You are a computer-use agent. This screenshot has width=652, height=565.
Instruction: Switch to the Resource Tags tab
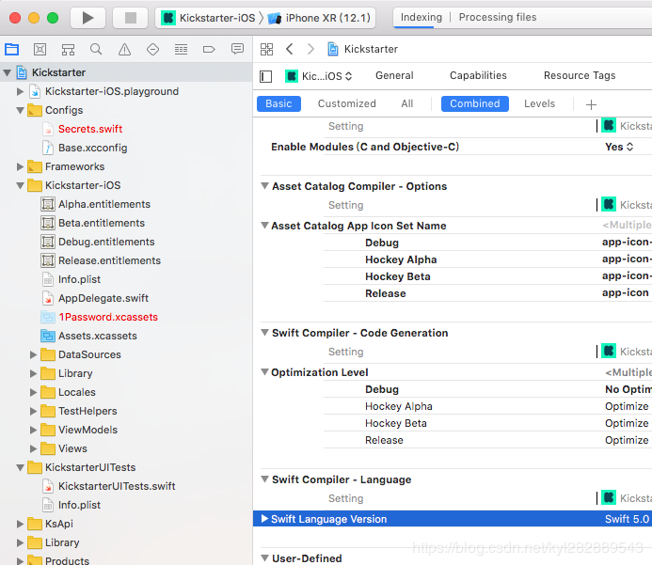580,75
